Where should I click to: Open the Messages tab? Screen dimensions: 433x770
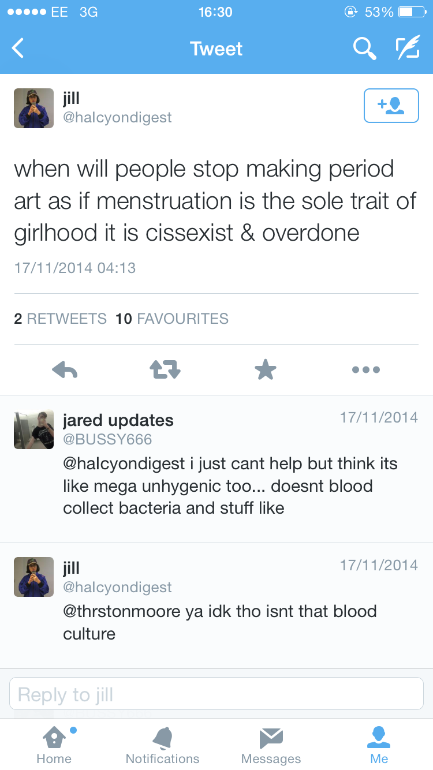[x=271, y=745]
